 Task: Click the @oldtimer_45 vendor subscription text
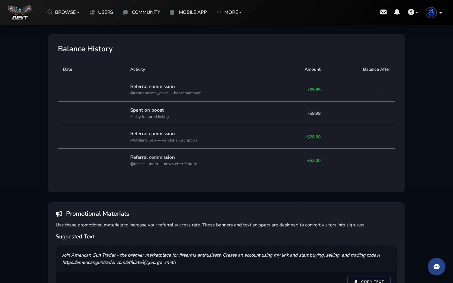point(164,140)
